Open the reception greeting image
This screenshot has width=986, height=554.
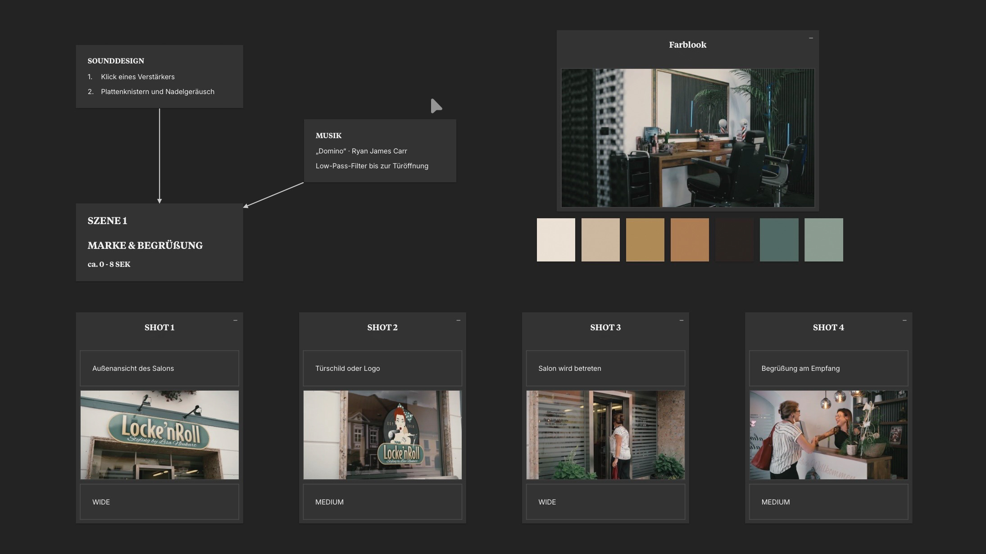[828, 435]
